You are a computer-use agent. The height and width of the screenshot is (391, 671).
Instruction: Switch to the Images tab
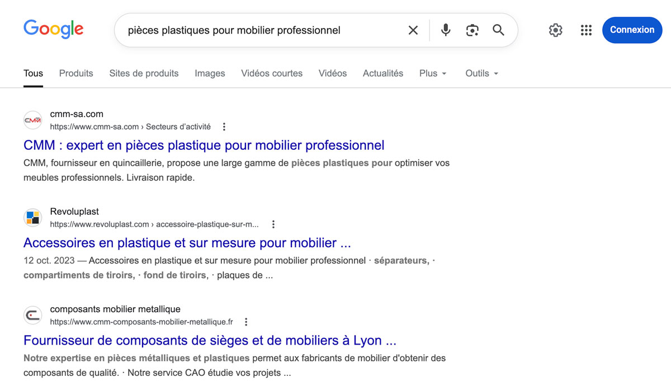pyautogui.click(x=210, y=73)
